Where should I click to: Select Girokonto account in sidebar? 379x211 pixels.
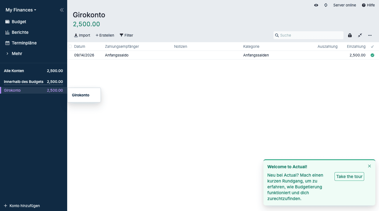click(x=34, y=90)
